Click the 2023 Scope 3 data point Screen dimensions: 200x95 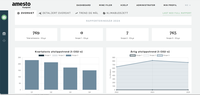pos(152,60)
